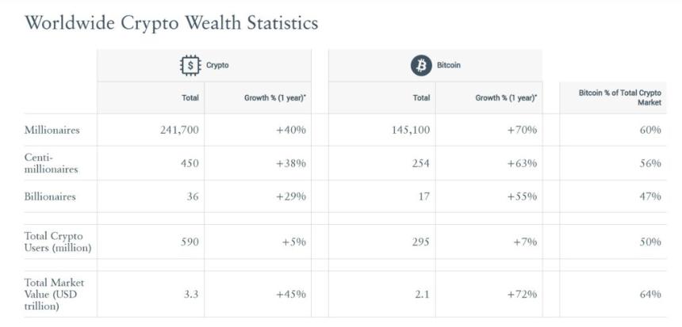
Task: Click the Total Crypto Users (million) row label
Action: coord(58,241)
